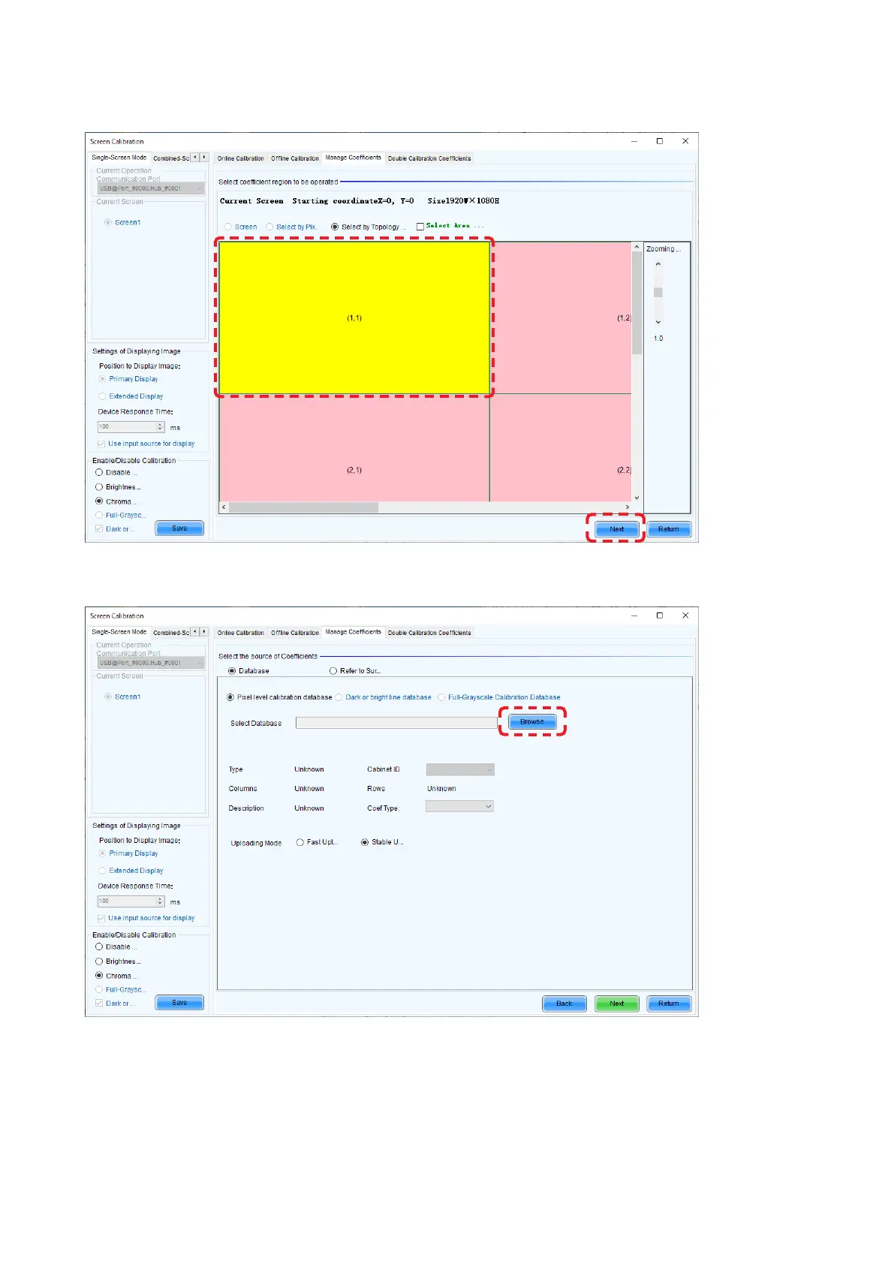Viewport: 894px width, 1264px height.
Task: Choose 'Full-Grayscale Calibration Database' radio button
Action: pos(441,697)
